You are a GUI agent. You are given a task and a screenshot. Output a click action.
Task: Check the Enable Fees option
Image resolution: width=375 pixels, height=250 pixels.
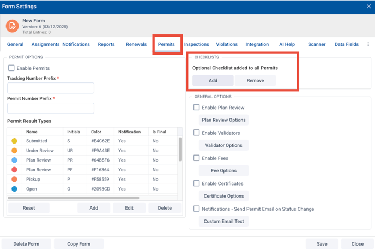coord(197,158)
